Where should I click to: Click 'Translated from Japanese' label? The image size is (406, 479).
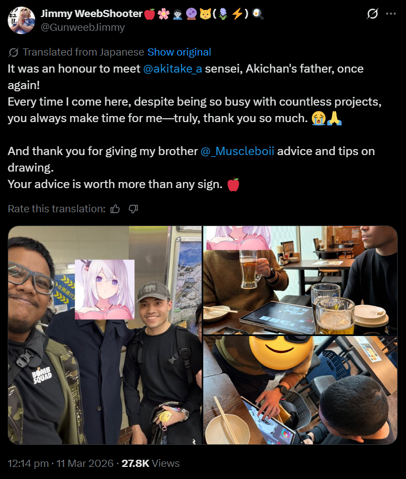(x=83, y=52)
